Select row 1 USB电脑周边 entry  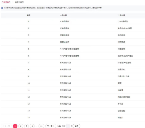[x=73, y=21]
